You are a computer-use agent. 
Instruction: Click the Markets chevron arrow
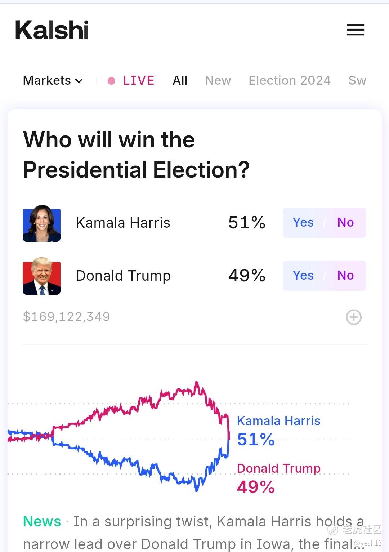(x=79, y=81)
